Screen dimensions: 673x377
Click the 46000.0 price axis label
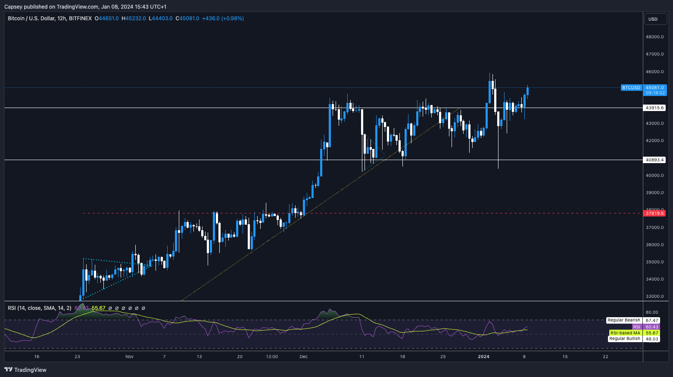pyautogui.click(x=655, y=72)
